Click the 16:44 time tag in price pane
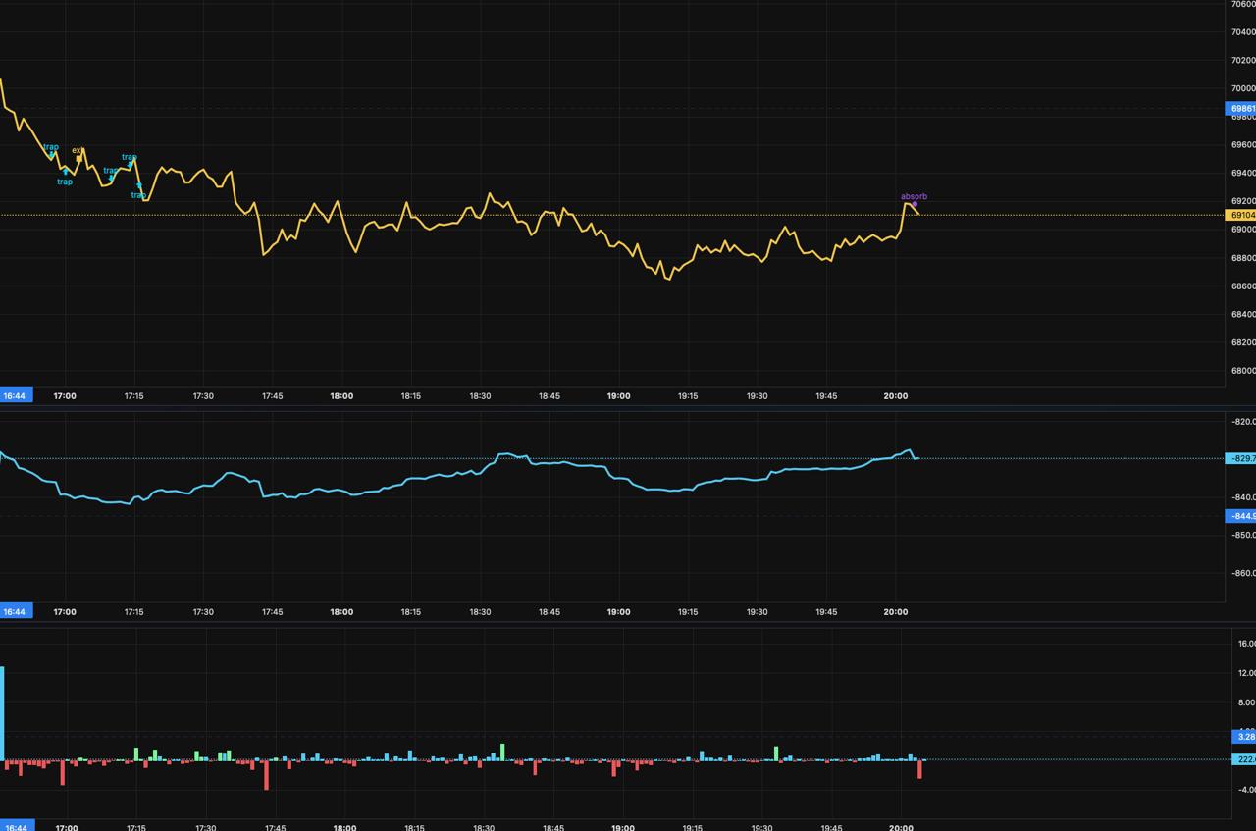This screenshot has height=831, width=1256. click(16, 395)
